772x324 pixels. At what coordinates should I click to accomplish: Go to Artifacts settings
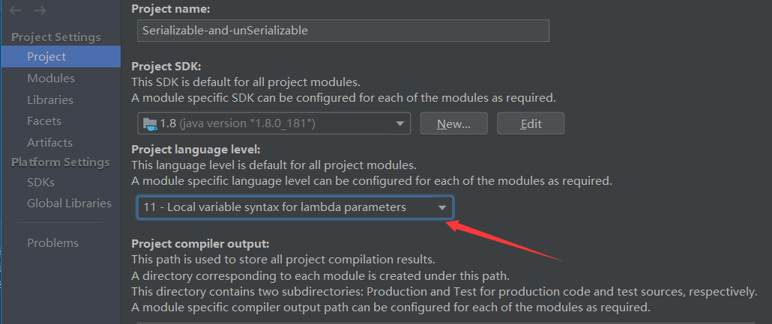tap(49, 142)
